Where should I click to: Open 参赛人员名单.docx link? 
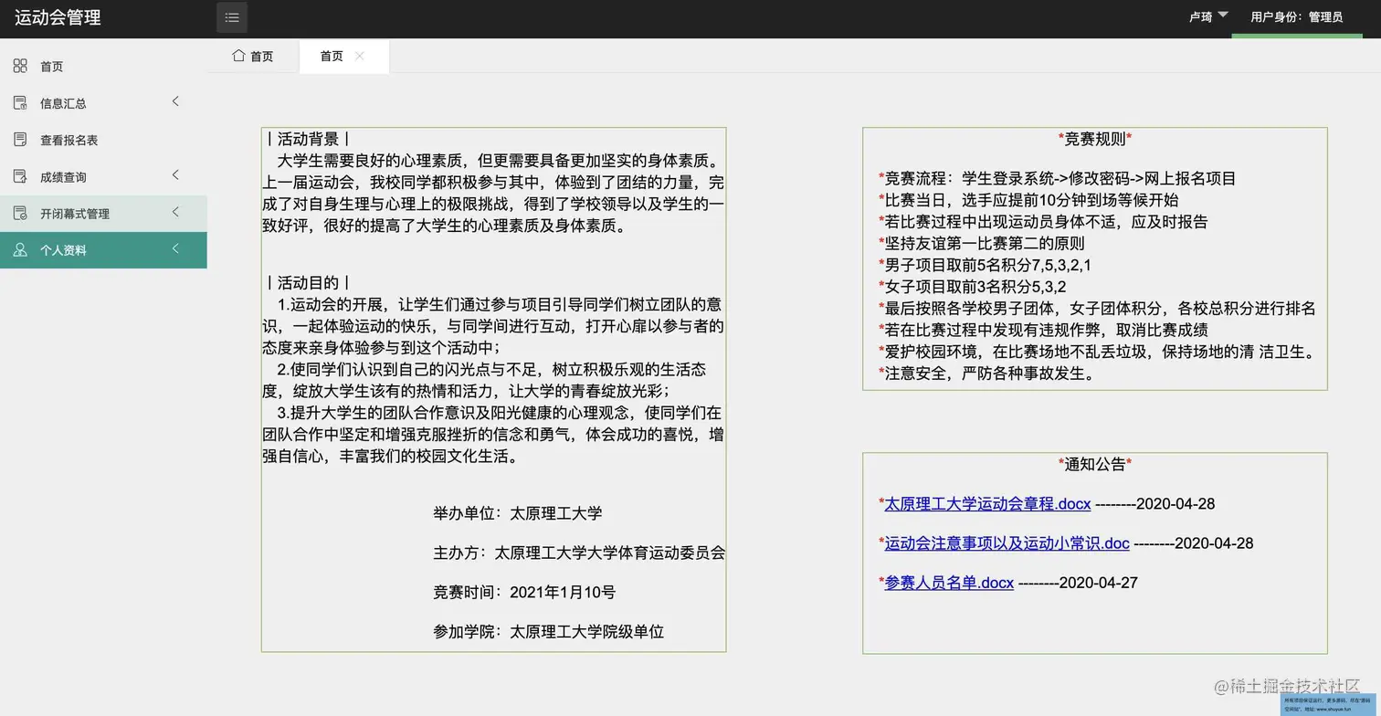(x=949, y=582)
